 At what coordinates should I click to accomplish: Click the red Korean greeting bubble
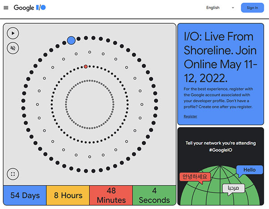[195, 177]
